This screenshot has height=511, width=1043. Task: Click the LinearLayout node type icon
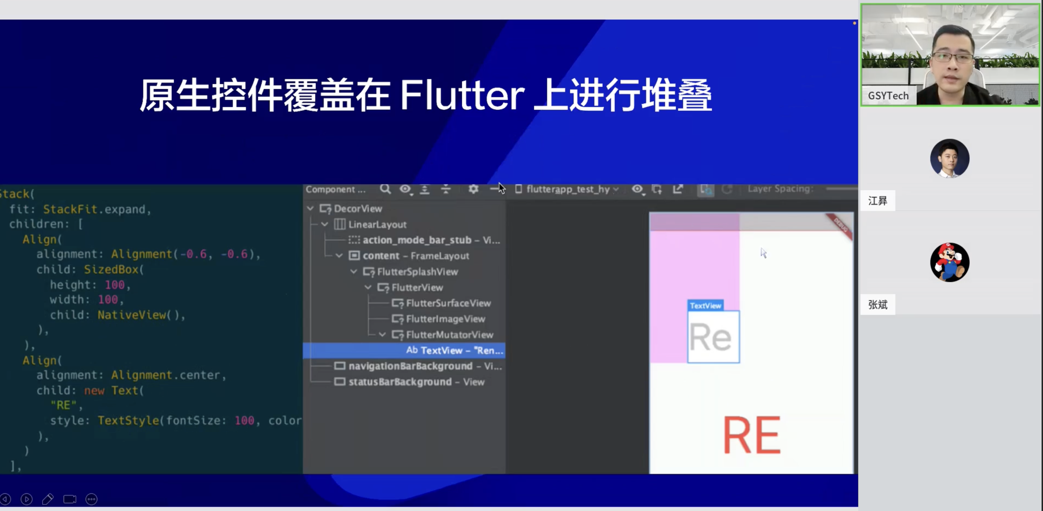pyautogui.click(x=339, y=224)
